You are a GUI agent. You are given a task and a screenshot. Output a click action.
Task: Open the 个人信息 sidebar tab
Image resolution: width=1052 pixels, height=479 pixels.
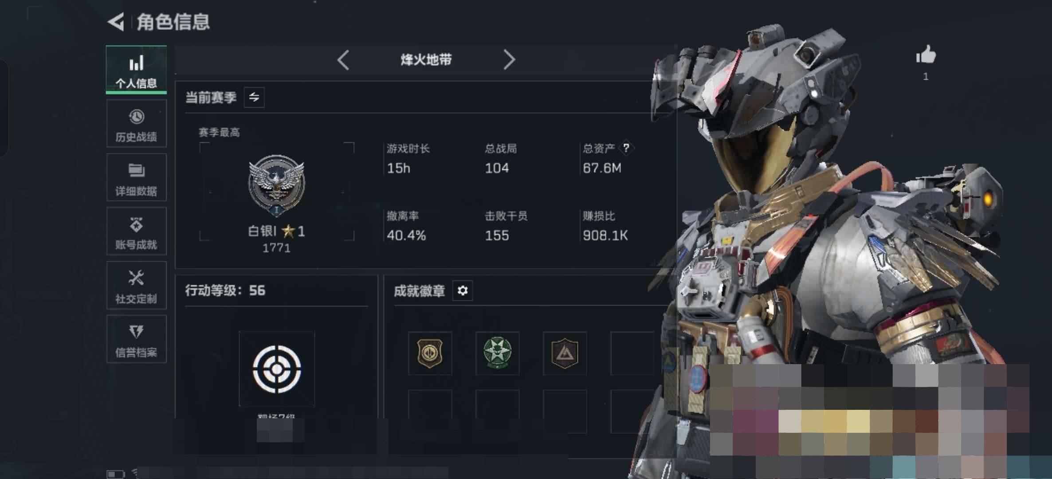[x=136, y=70]
